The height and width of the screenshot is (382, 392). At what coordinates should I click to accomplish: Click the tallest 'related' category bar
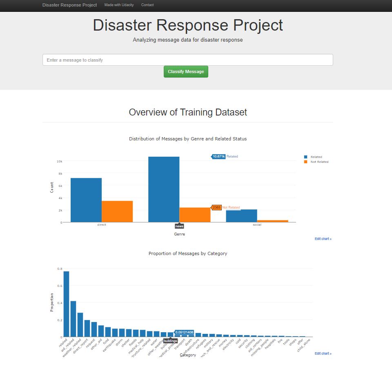coord(66,304)
